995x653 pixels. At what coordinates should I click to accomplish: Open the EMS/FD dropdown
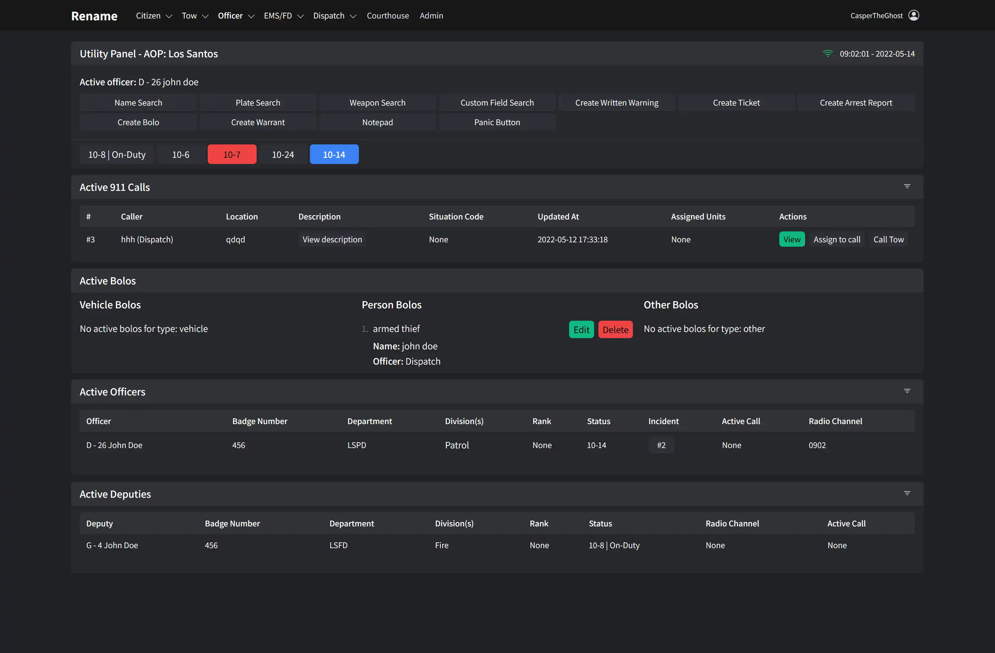[283, 16]
